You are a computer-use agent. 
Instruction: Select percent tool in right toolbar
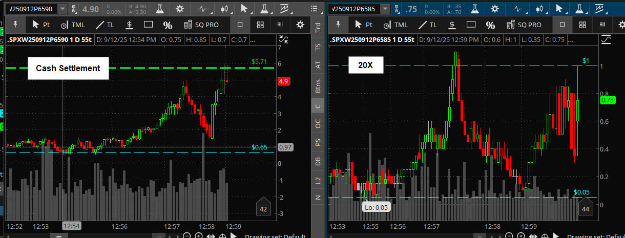point(490,25)
